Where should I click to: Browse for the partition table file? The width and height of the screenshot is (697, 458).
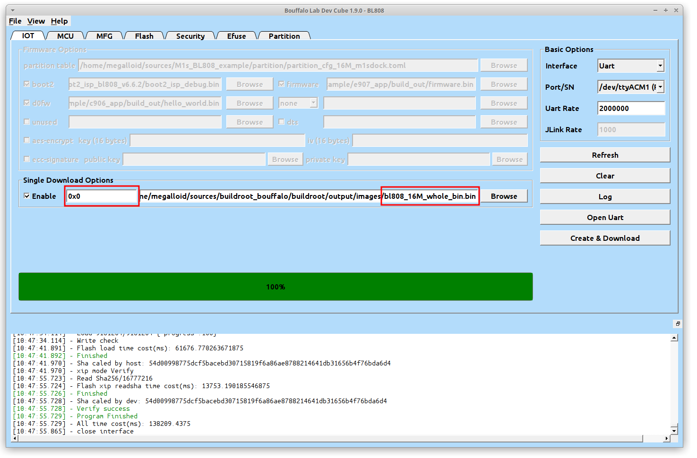coord(504,65)
